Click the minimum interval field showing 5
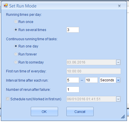The width and height of the screenshot is (129, 123). coord(73,80)
